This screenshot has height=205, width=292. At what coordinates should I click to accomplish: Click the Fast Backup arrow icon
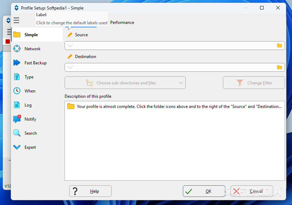coord(17,63)
